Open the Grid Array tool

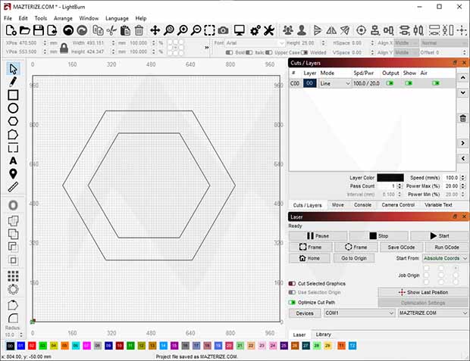[x=13, y=276]
